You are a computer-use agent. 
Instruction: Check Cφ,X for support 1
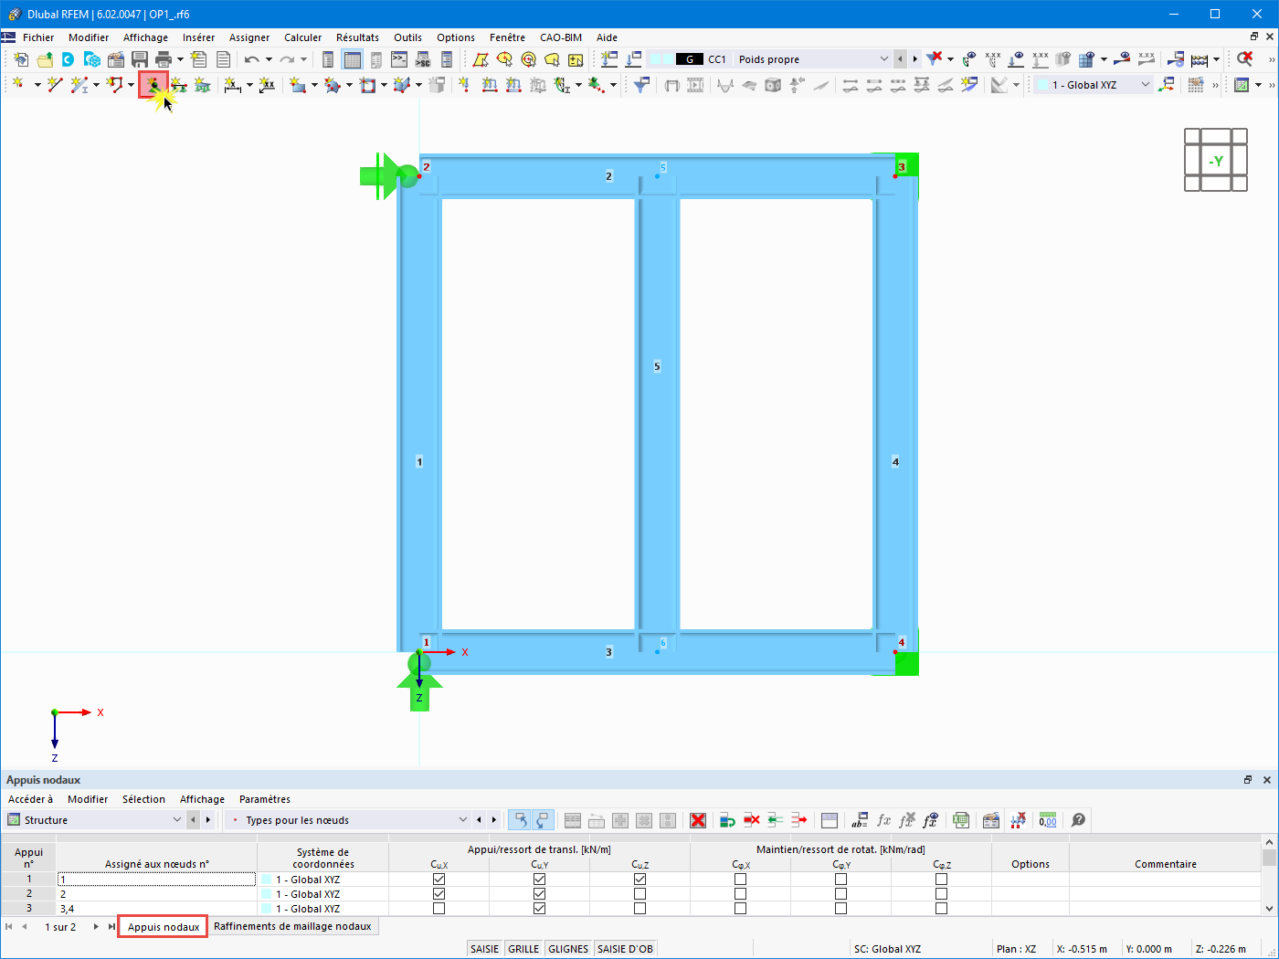coord(740,880)
